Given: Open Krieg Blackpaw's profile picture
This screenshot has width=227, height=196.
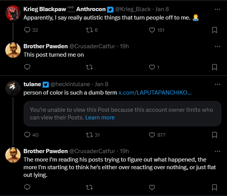Looking at the screenshot, I should click(13, 13).
